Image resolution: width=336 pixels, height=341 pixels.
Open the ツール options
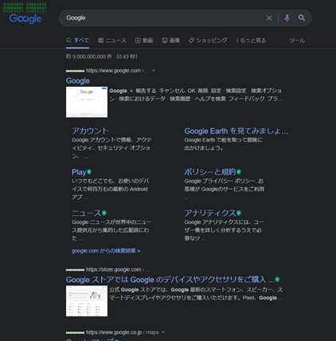pyautogui.click(x=297, y=41)
